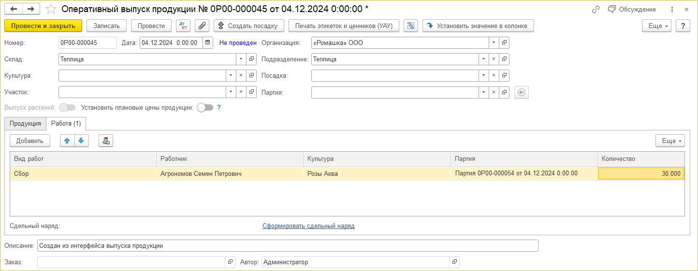Screen dimensions: 698x271
Task: Click Установить значение в колонке button
Action: pos(478,26)
